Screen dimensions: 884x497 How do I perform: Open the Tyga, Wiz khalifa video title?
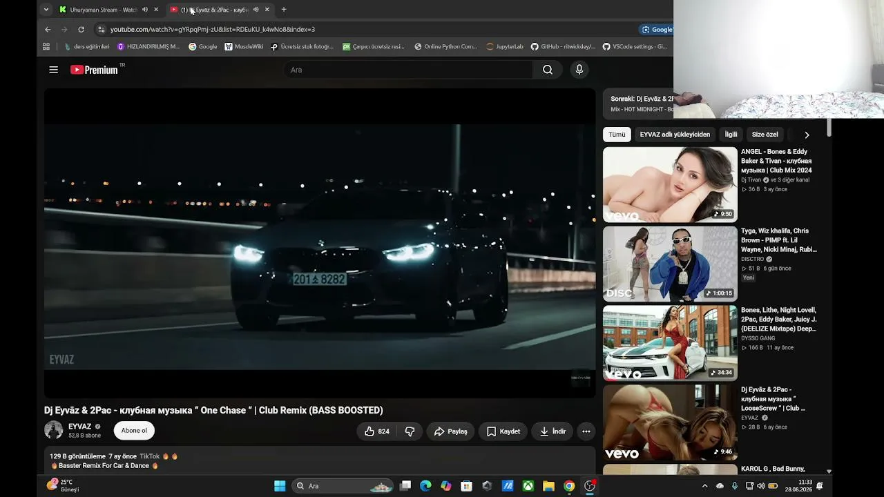tap(779, 240)
